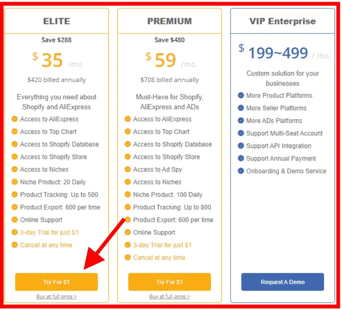Screen dimensions: 342x309
Task: Click the $35 /mo price text
Action: point(57,60)
